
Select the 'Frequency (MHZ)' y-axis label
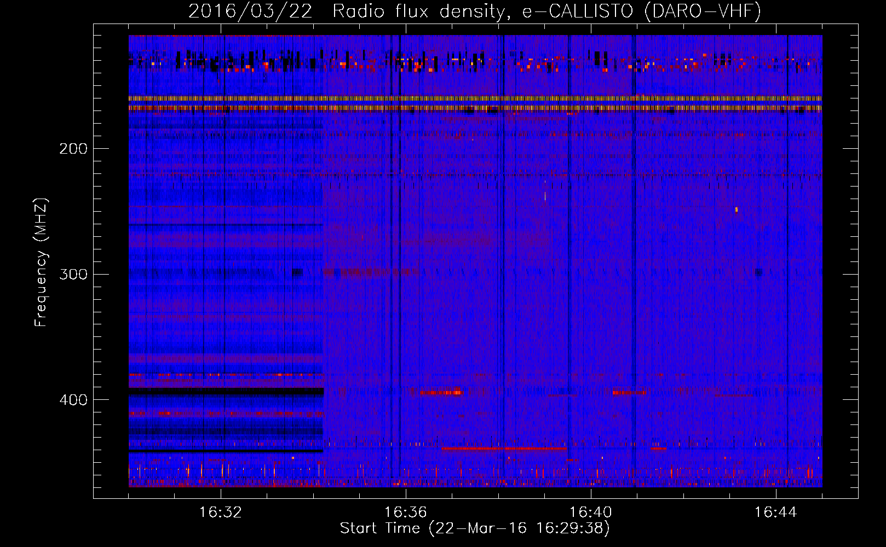tap(41, 262)
